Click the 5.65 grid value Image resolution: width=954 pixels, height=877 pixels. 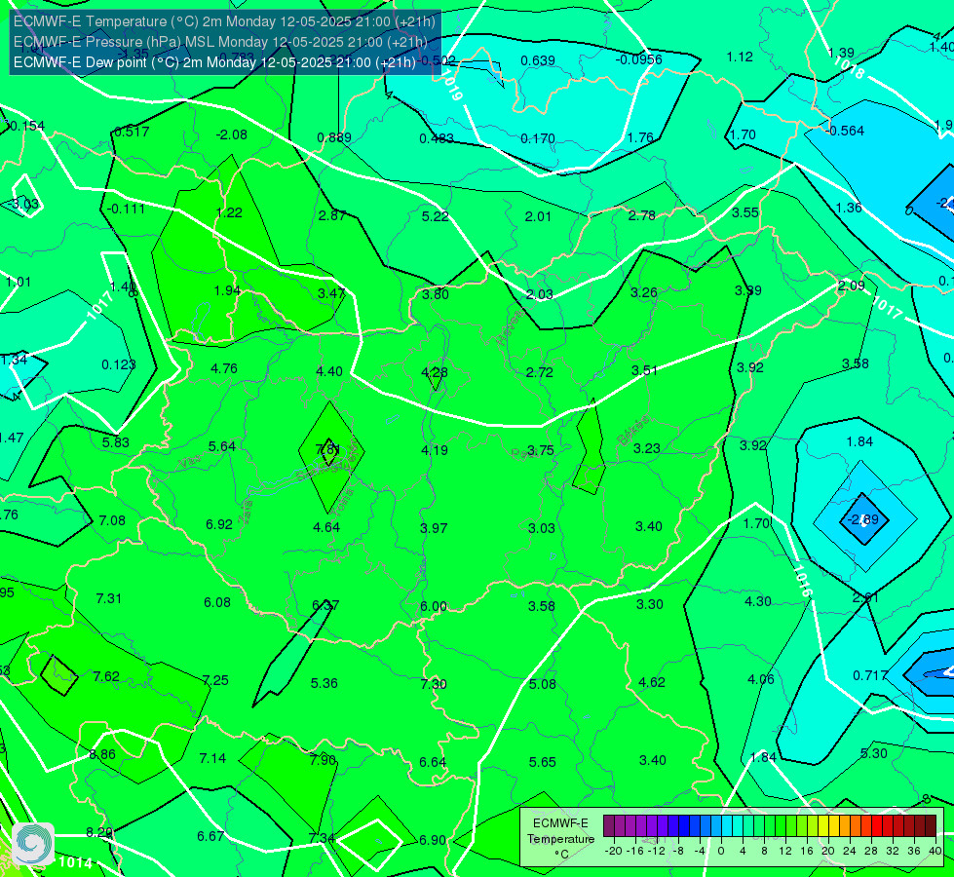[542, 762]
